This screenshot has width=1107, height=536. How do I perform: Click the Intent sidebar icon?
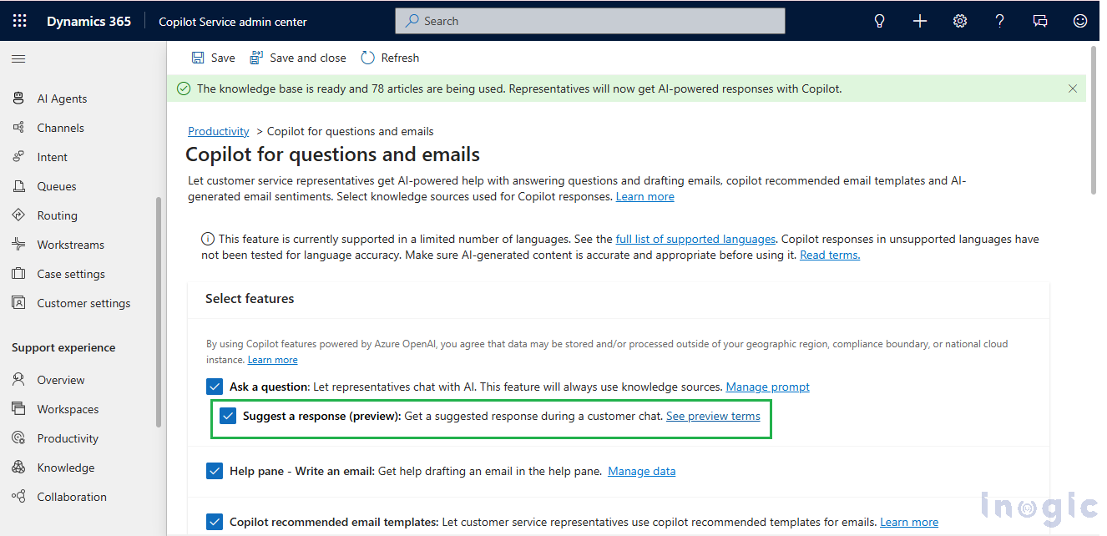18,157
